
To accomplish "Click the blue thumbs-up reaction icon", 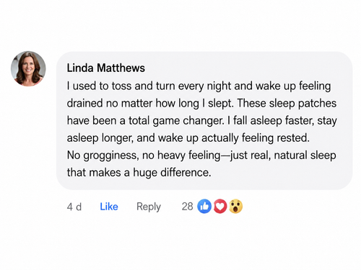I will coord(204,207).
